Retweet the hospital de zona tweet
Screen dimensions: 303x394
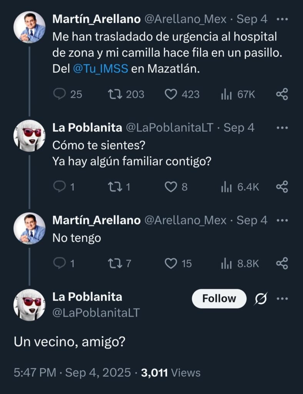(114, 94)
